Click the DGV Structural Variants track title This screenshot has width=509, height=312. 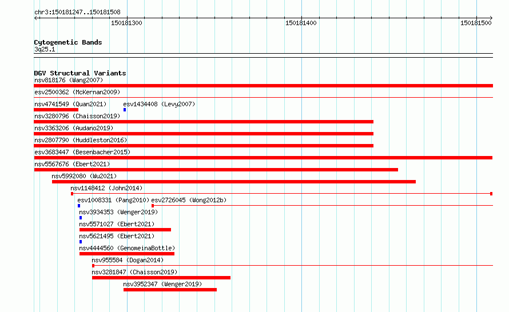click(x=80, y=73)
